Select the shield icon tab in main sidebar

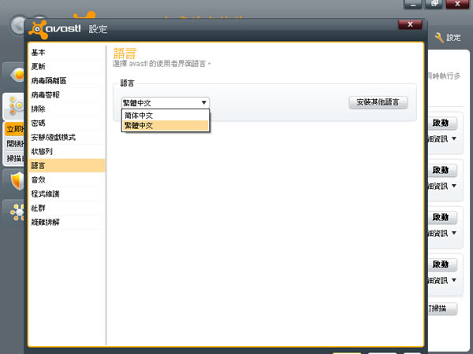pyautogui.click(x=13, y=181)
